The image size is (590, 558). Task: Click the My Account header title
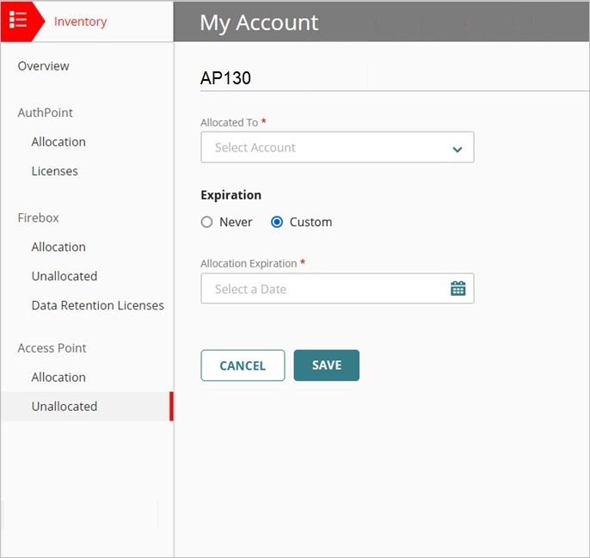(259, 22)
